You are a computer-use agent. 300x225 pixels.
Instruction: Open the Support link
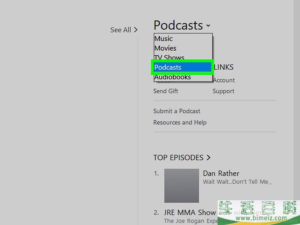tap(223, 91)
